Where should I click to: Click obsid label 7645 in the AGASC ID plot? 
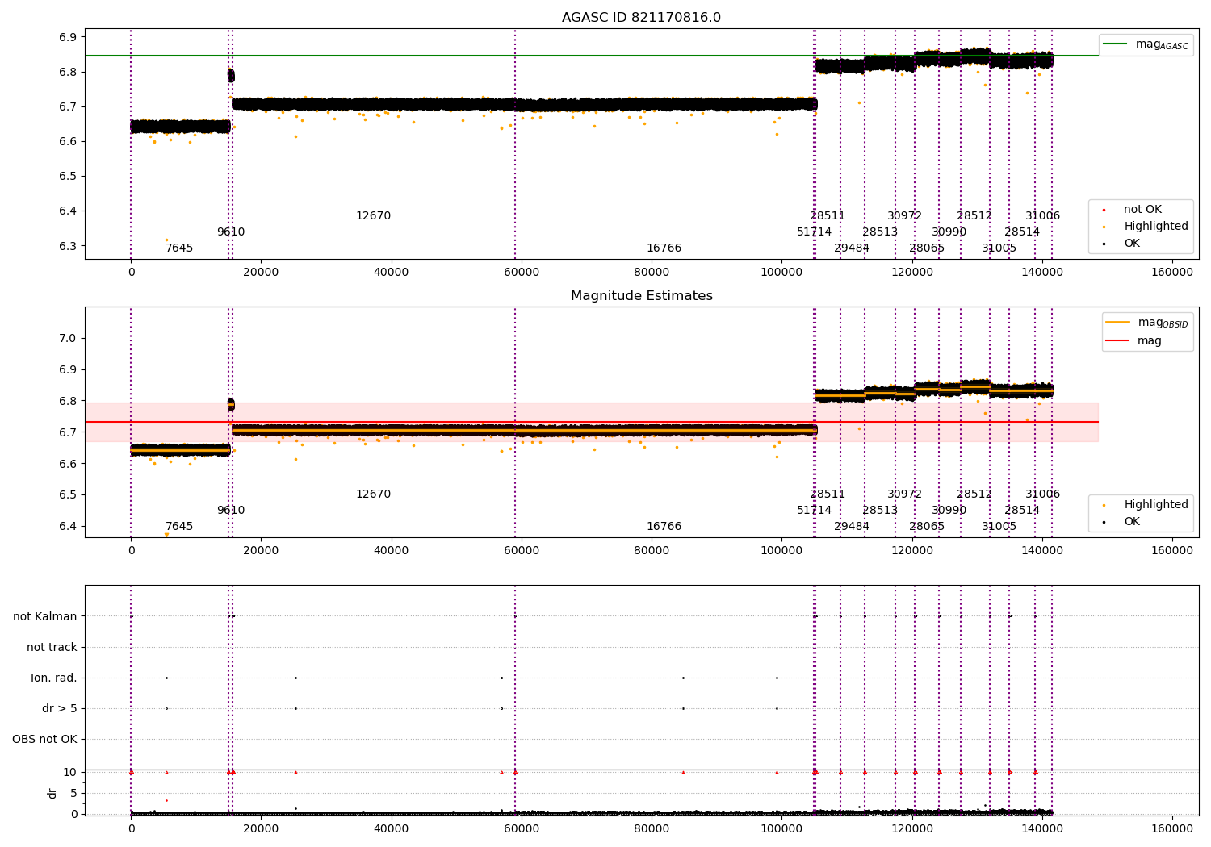(179, 248)
